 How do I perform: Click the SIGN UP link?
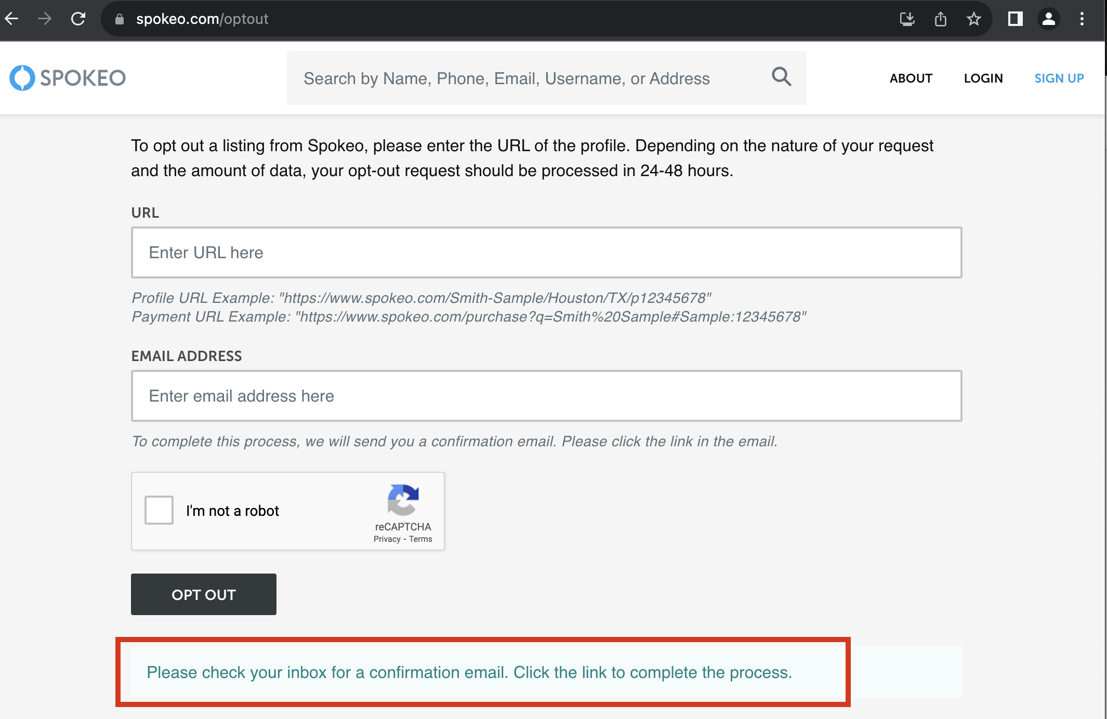click(x=1059, y=78)
